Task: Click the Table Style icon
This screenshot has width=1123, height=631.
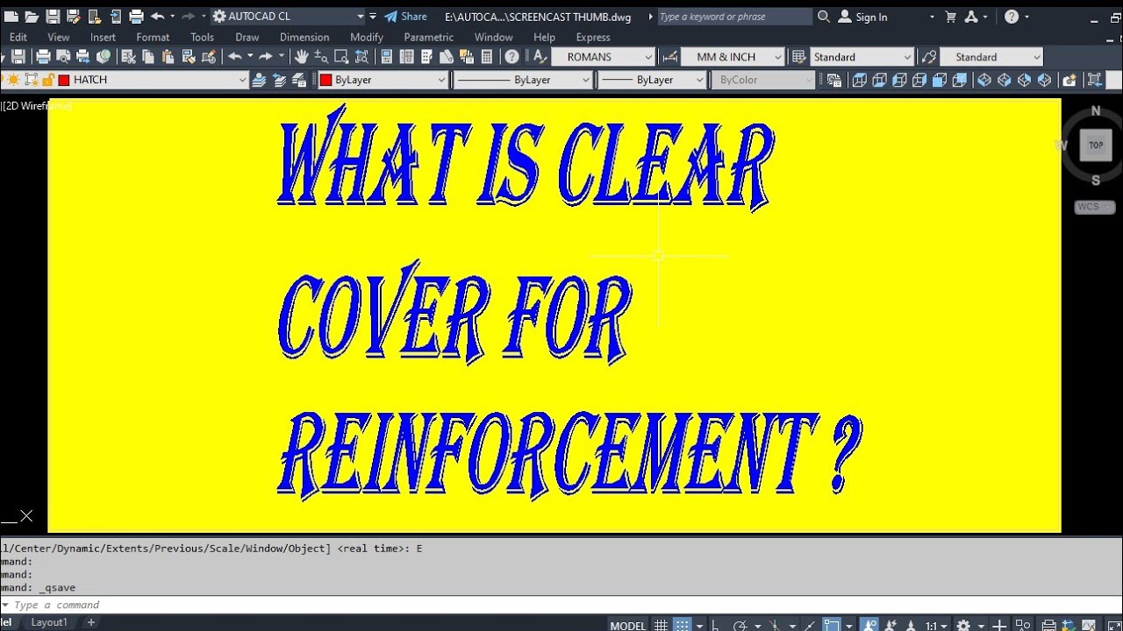Action: click(x=799, y=57)
